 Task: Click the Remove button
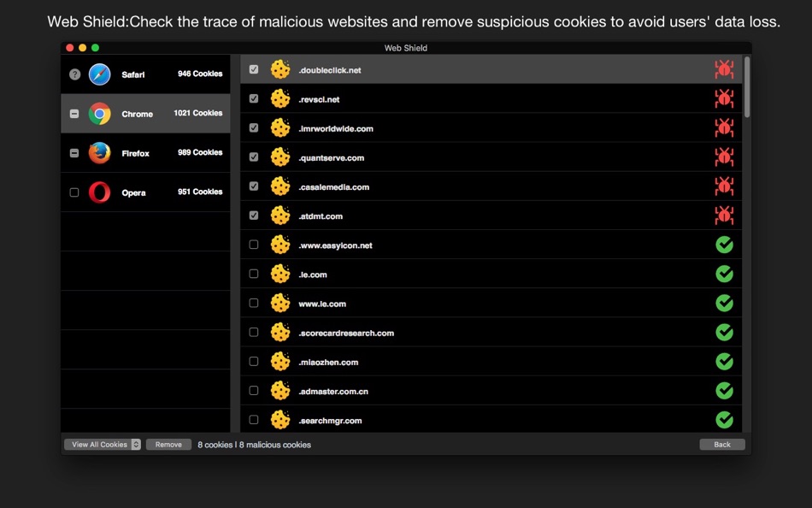point(168,444)
